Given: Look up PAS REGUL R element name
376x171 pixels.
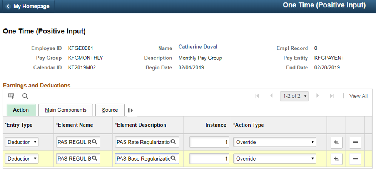Looking at the screenshot, I should point(94,142).
